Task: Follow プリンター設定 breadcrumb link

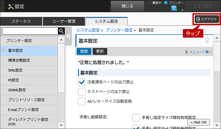Action: pyautogui.click(x=119, y=30)
